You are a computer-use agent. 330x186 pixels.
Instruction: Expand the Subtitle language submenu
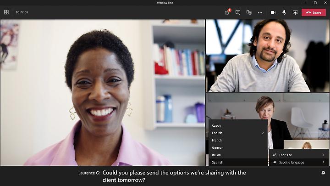point(298,162)
